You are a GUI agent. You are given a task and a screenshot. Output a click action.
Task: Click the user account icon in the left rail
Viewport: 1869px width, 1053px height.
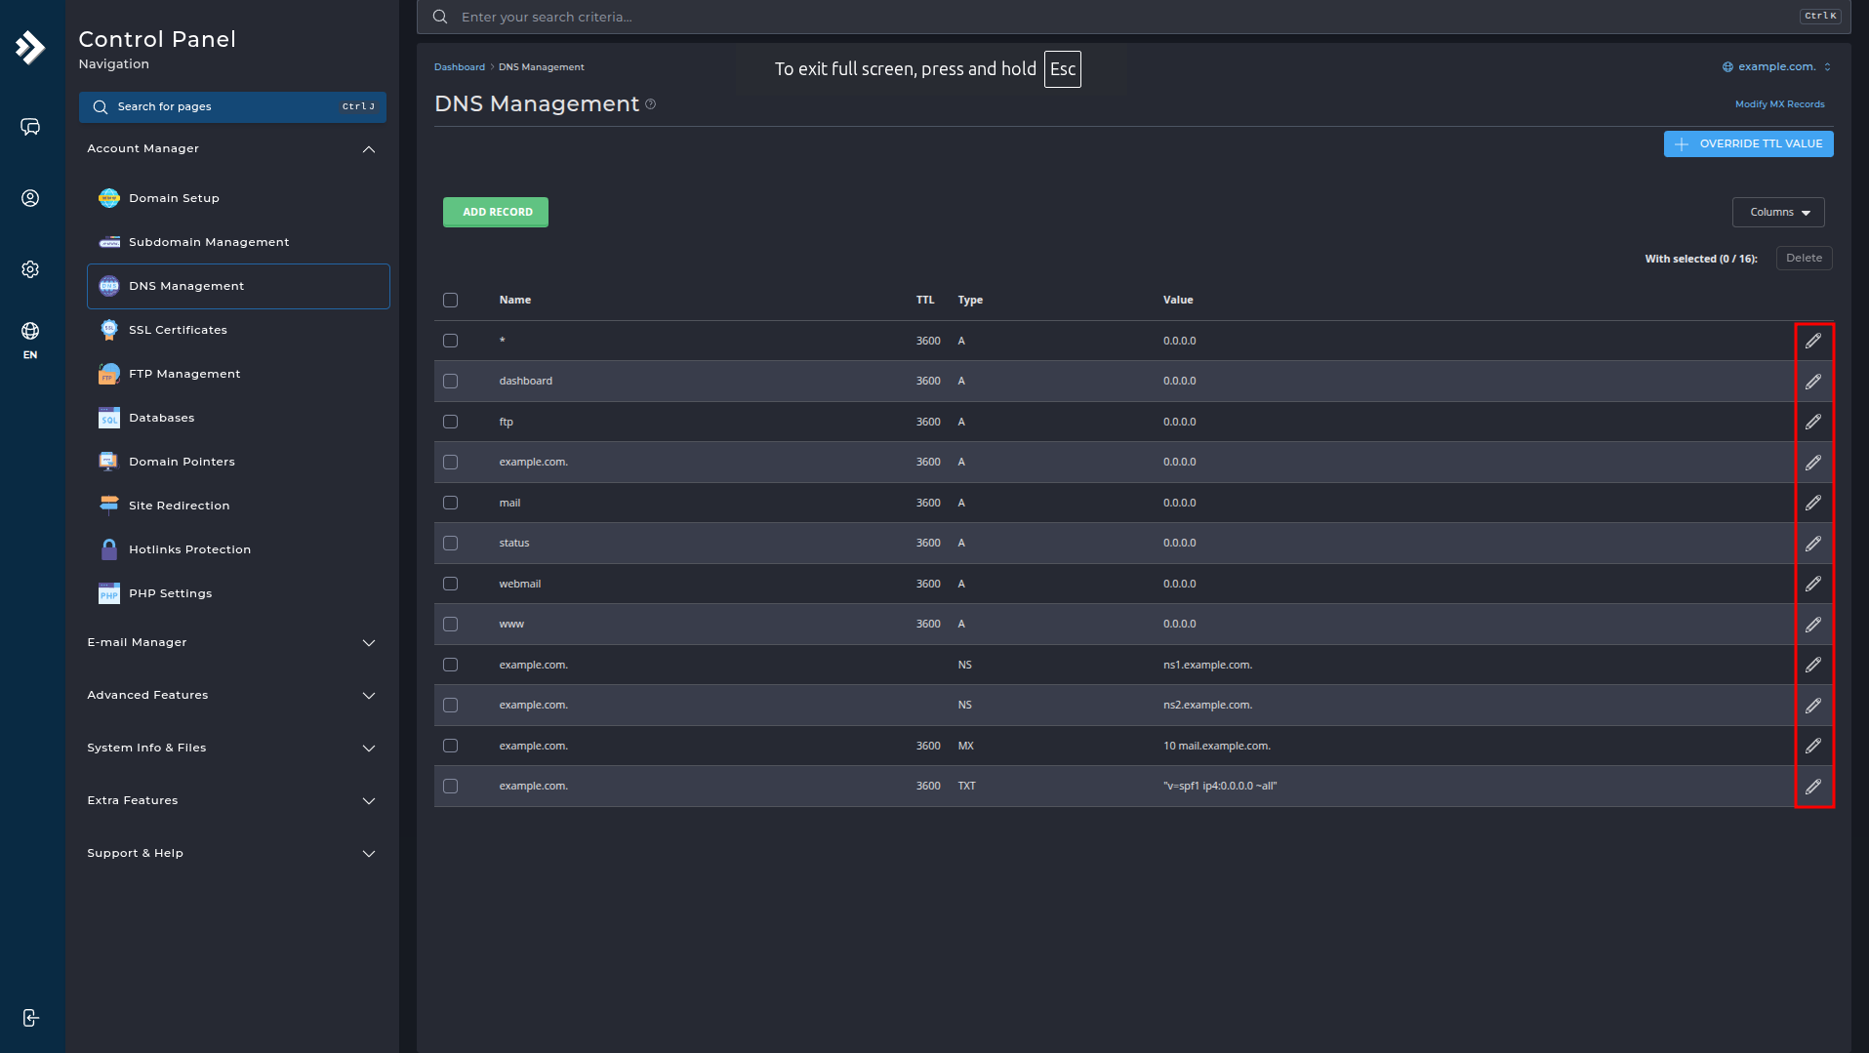tap(30, 198)
